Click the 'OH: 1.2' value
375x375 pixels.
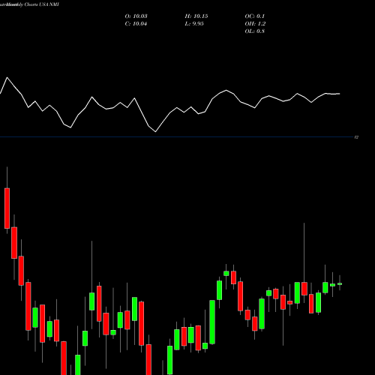tap(255, 24)
